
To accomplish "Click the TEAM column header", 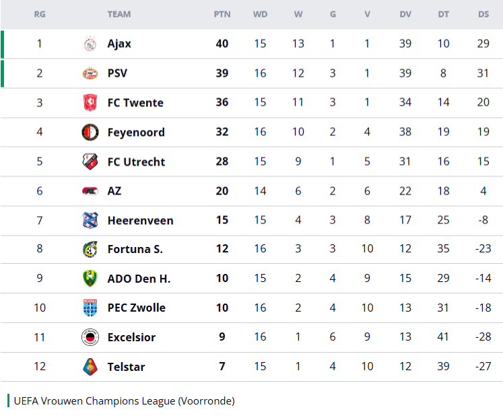I will click(x=119, y=14).
